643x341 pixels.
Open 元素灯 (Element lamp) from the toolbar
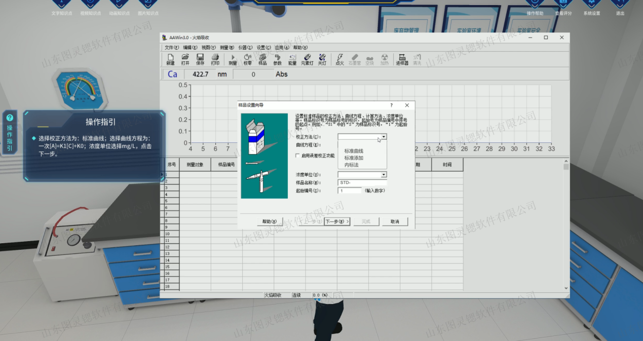307,59
